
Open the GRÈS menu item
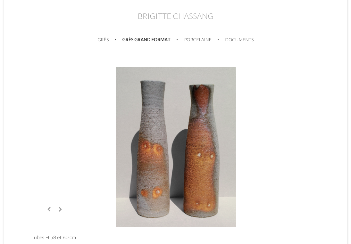click(103, 40)
